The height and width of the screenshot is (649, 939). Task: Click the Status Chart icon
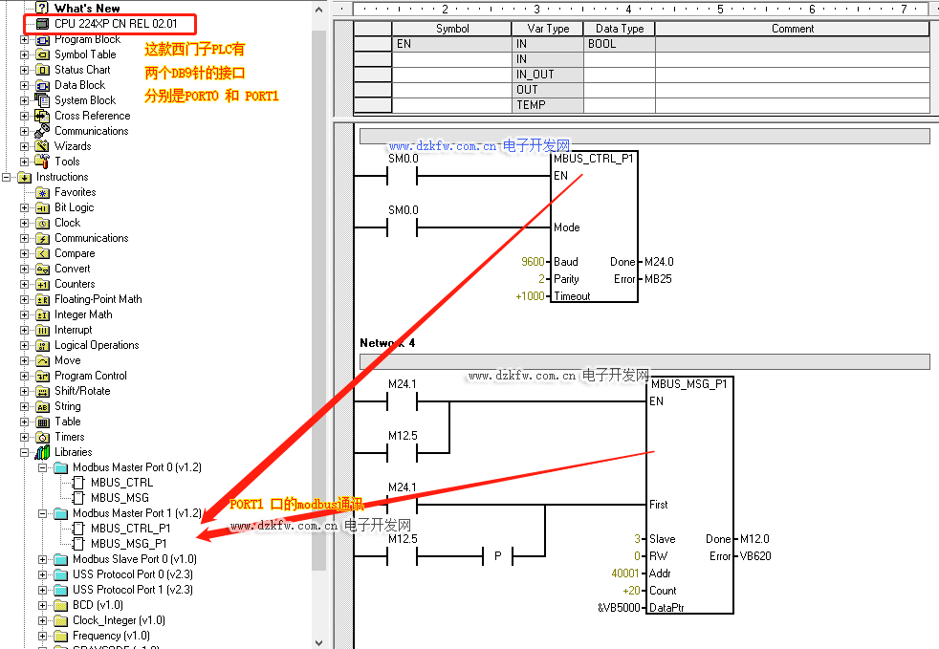(42, 70)
